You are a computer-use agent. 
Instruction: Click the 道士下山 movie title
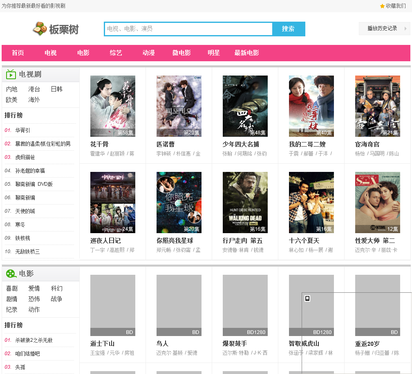(102, 343)
